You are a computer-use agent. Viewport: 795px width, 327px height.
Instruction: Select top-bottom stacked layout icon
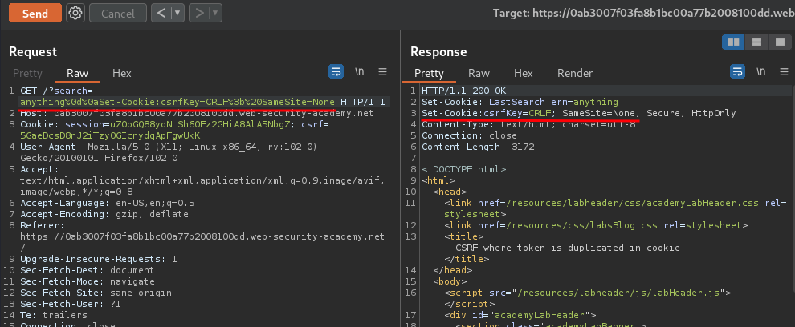tap(756, 42)
